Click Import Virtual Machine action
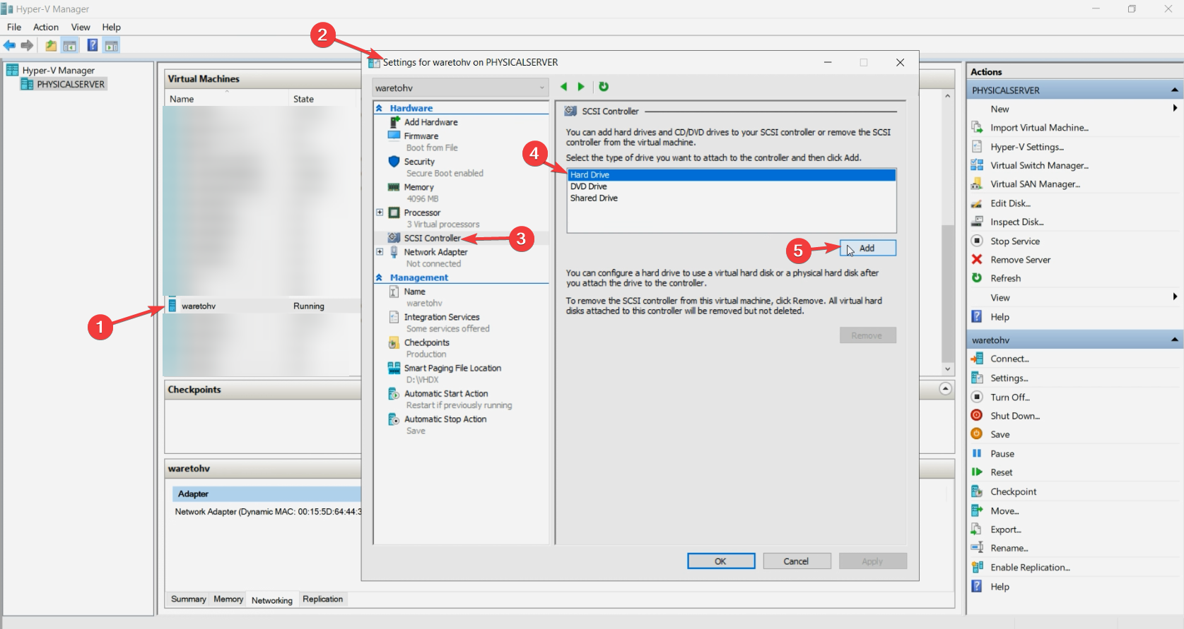Screen dimensions: 1184x629 click(1039, 128)
